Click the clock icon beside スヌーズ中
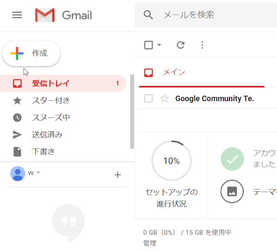The image size is (277, 251). (18, 118)
